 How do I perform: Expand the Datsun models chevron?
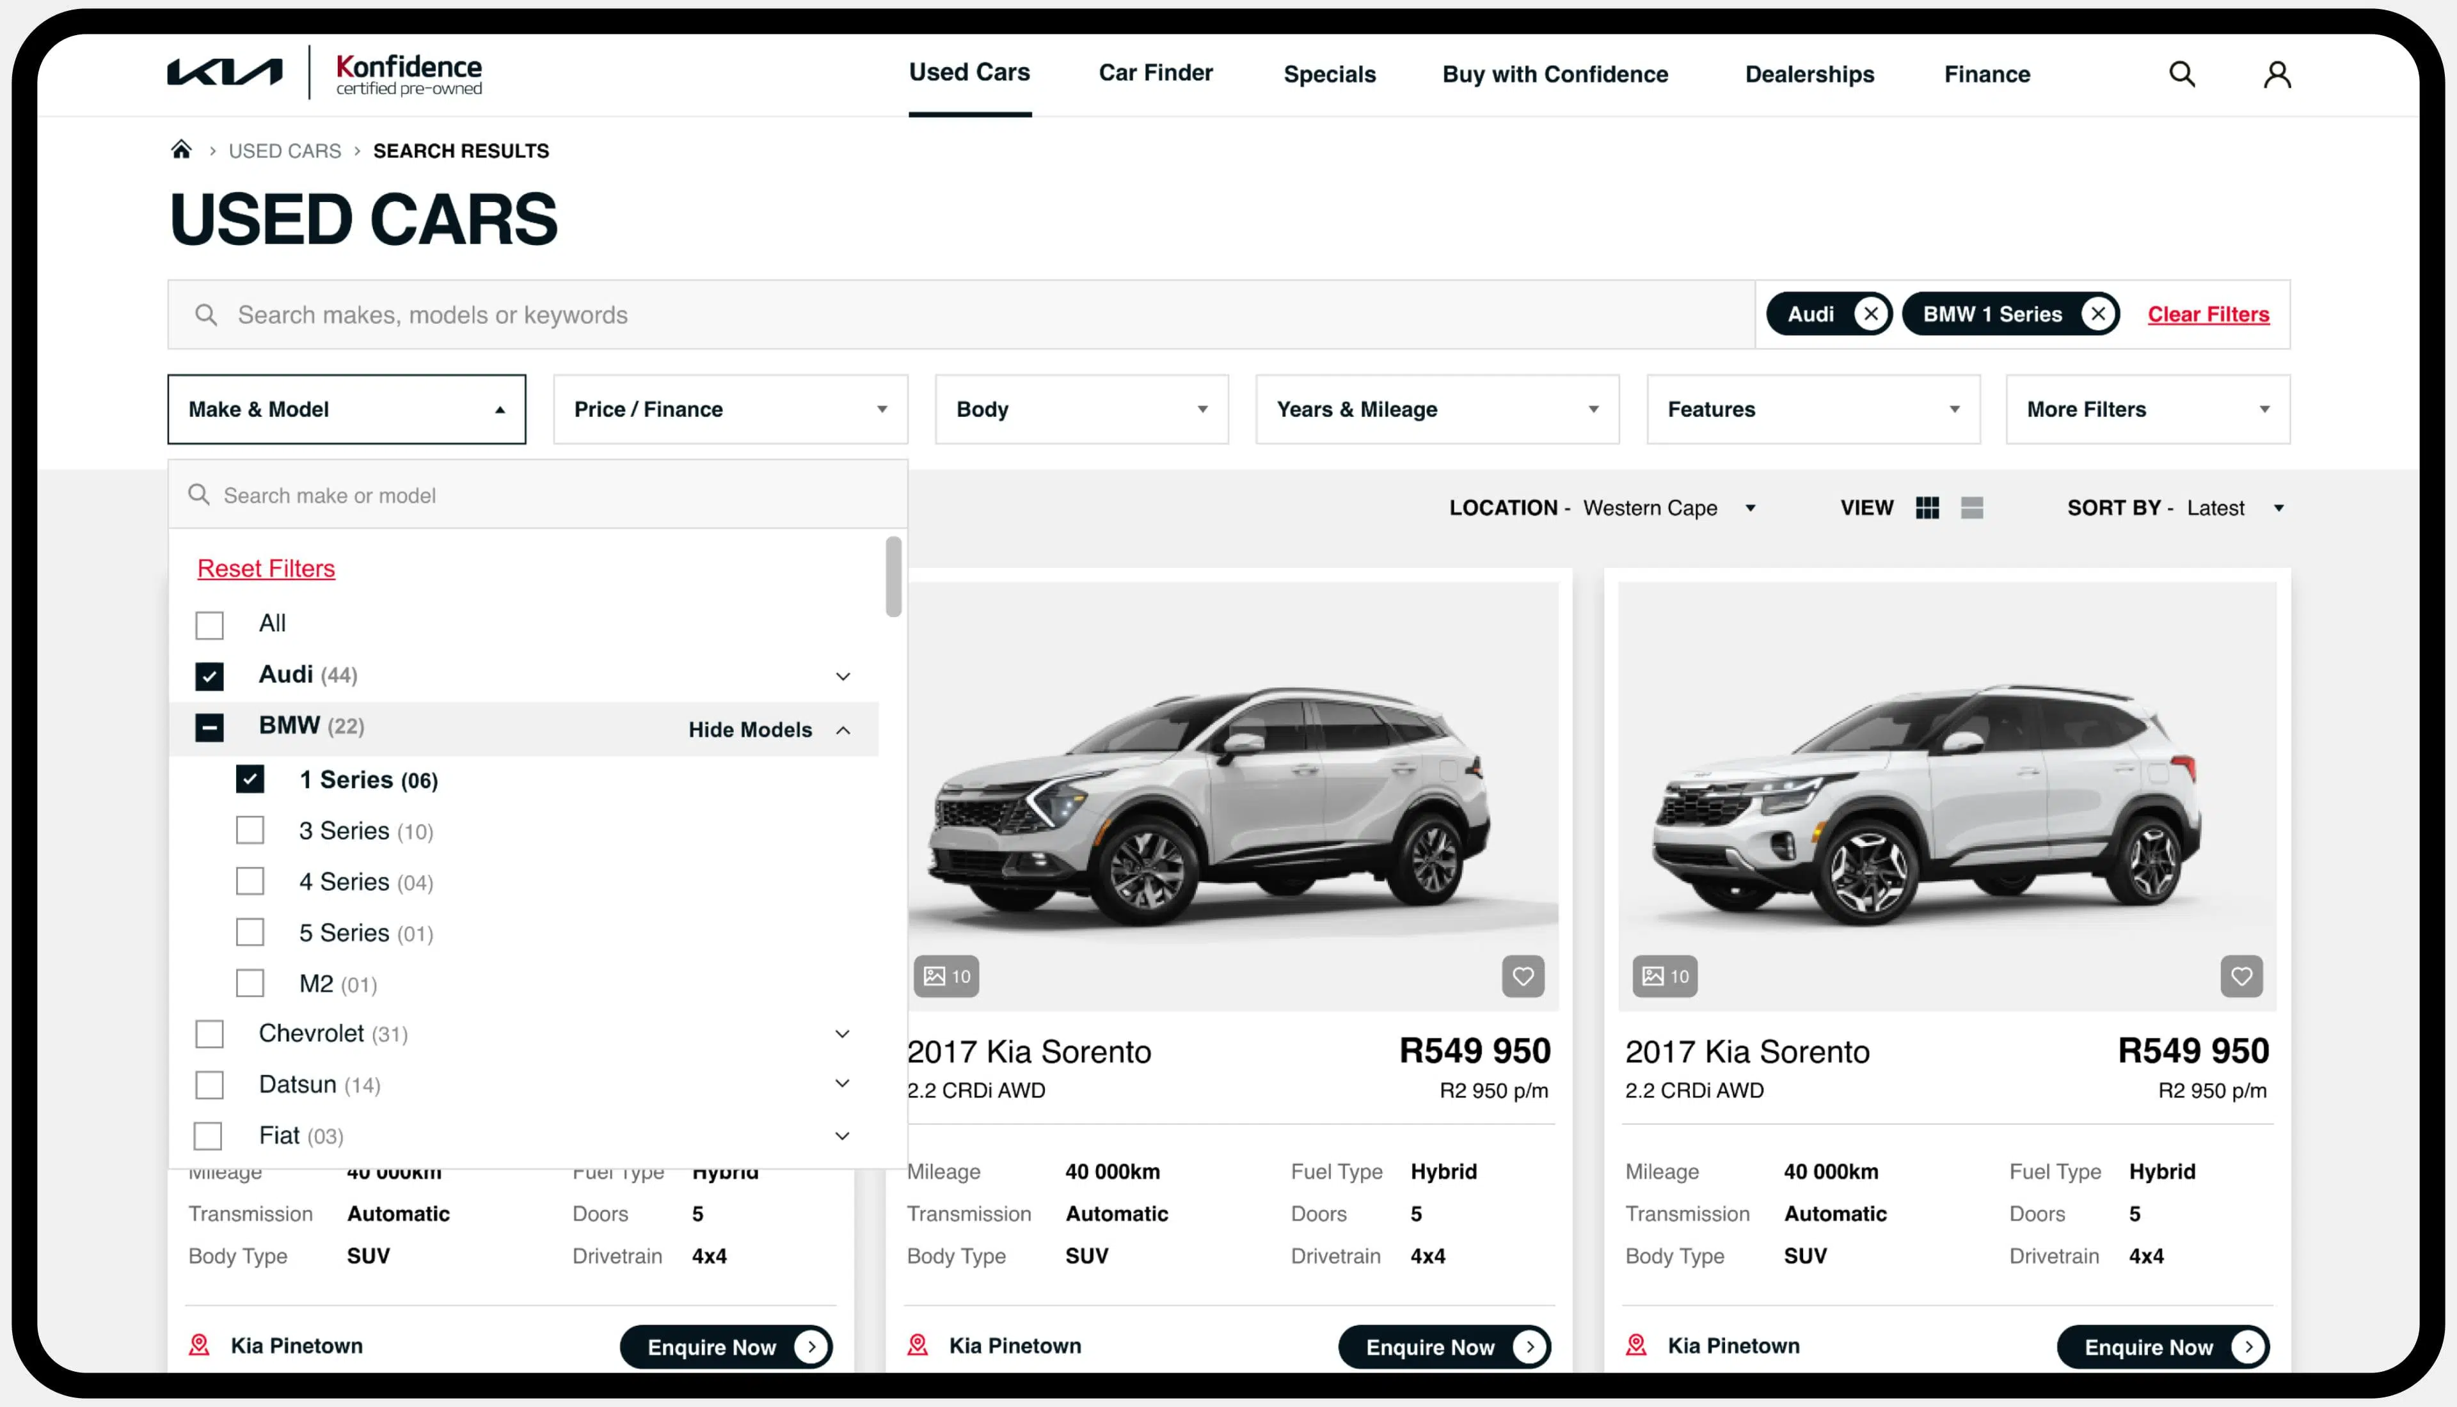click(842, 1084)
